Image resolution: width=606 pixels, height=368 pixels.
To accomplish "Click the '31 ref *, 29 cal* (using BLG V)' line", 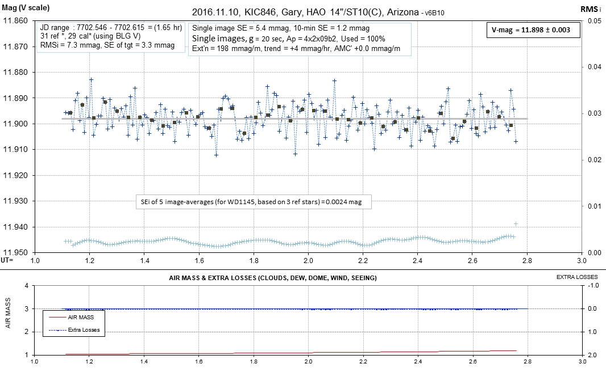I will [90, 36].
